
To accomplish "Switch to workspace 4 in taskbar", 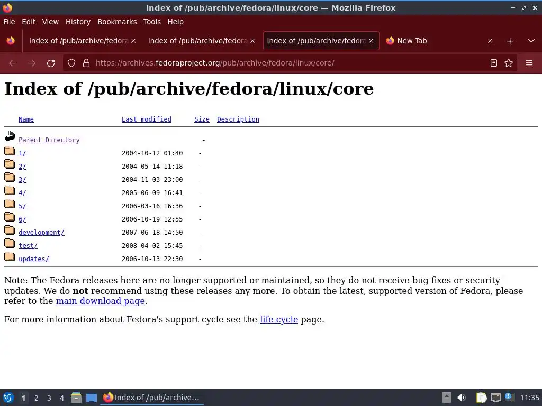I will (62, 398).
